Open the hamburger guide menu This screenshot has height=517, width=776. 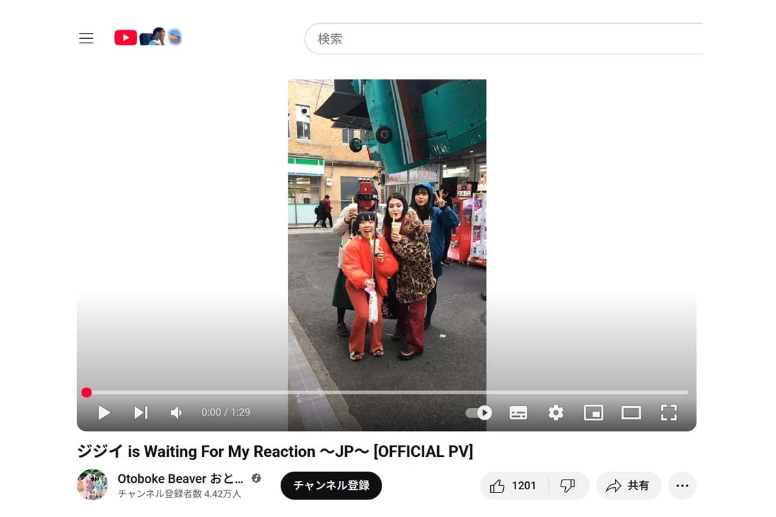[x=86, y=38]
